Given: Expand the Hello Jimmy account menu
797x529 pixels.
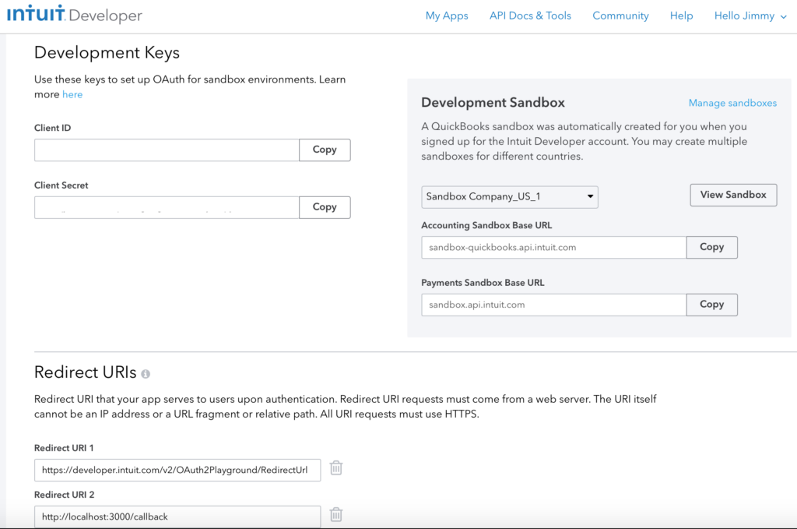Looking at the screenshot, I should 750,16.
